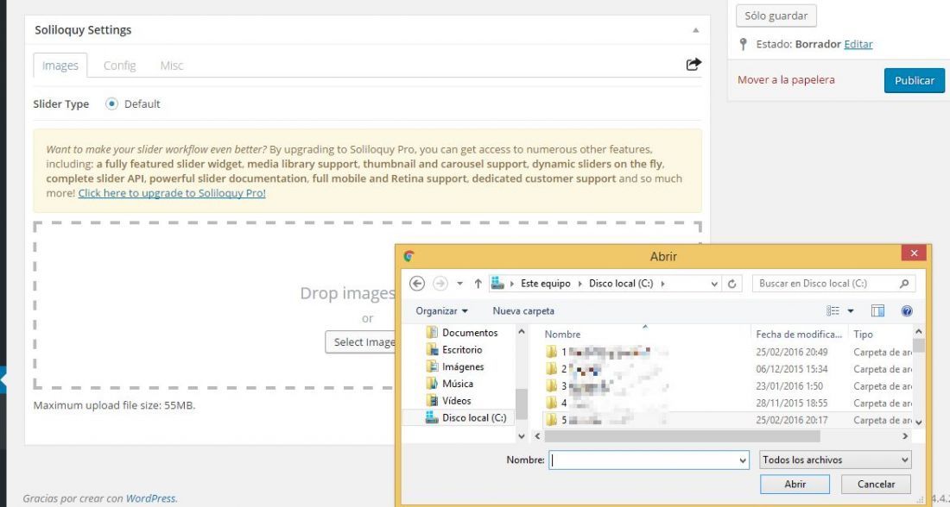Open the Organizar menu
Screen dimensions: 950x507
[x=441, y=311]
